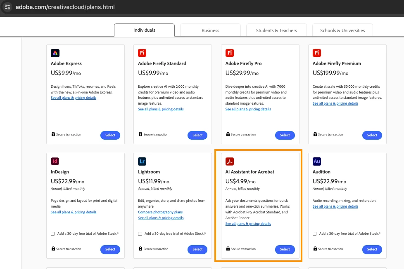The image size is (404, 269).
Task: Open pricing details link under Lightroom
Action: pyautogui.click(x=161, y=218)
